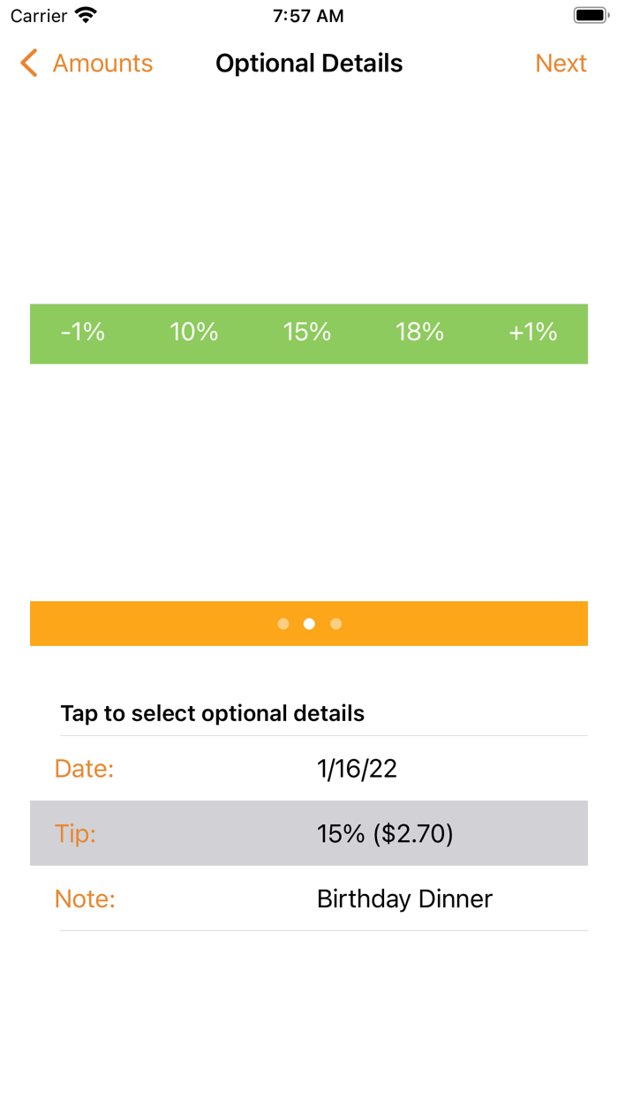Select the highlighted Tip row label

(76, 834)
